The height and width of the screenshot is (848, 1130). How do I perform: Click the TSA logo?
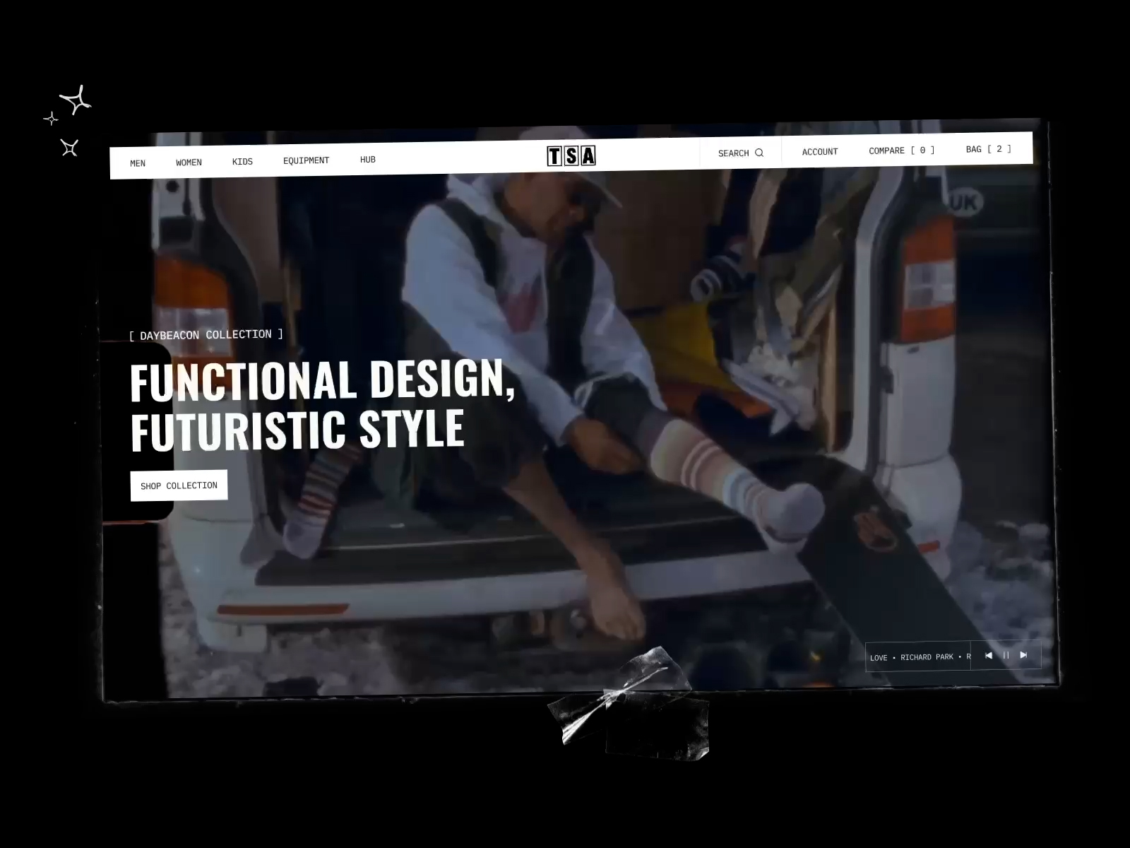(571, 156)
